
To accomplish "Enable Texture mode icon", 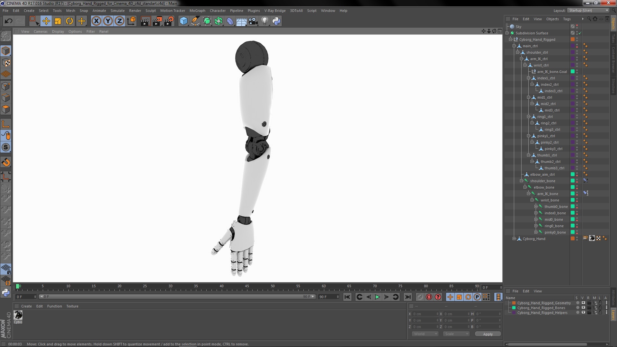I will tap(6, 63).
